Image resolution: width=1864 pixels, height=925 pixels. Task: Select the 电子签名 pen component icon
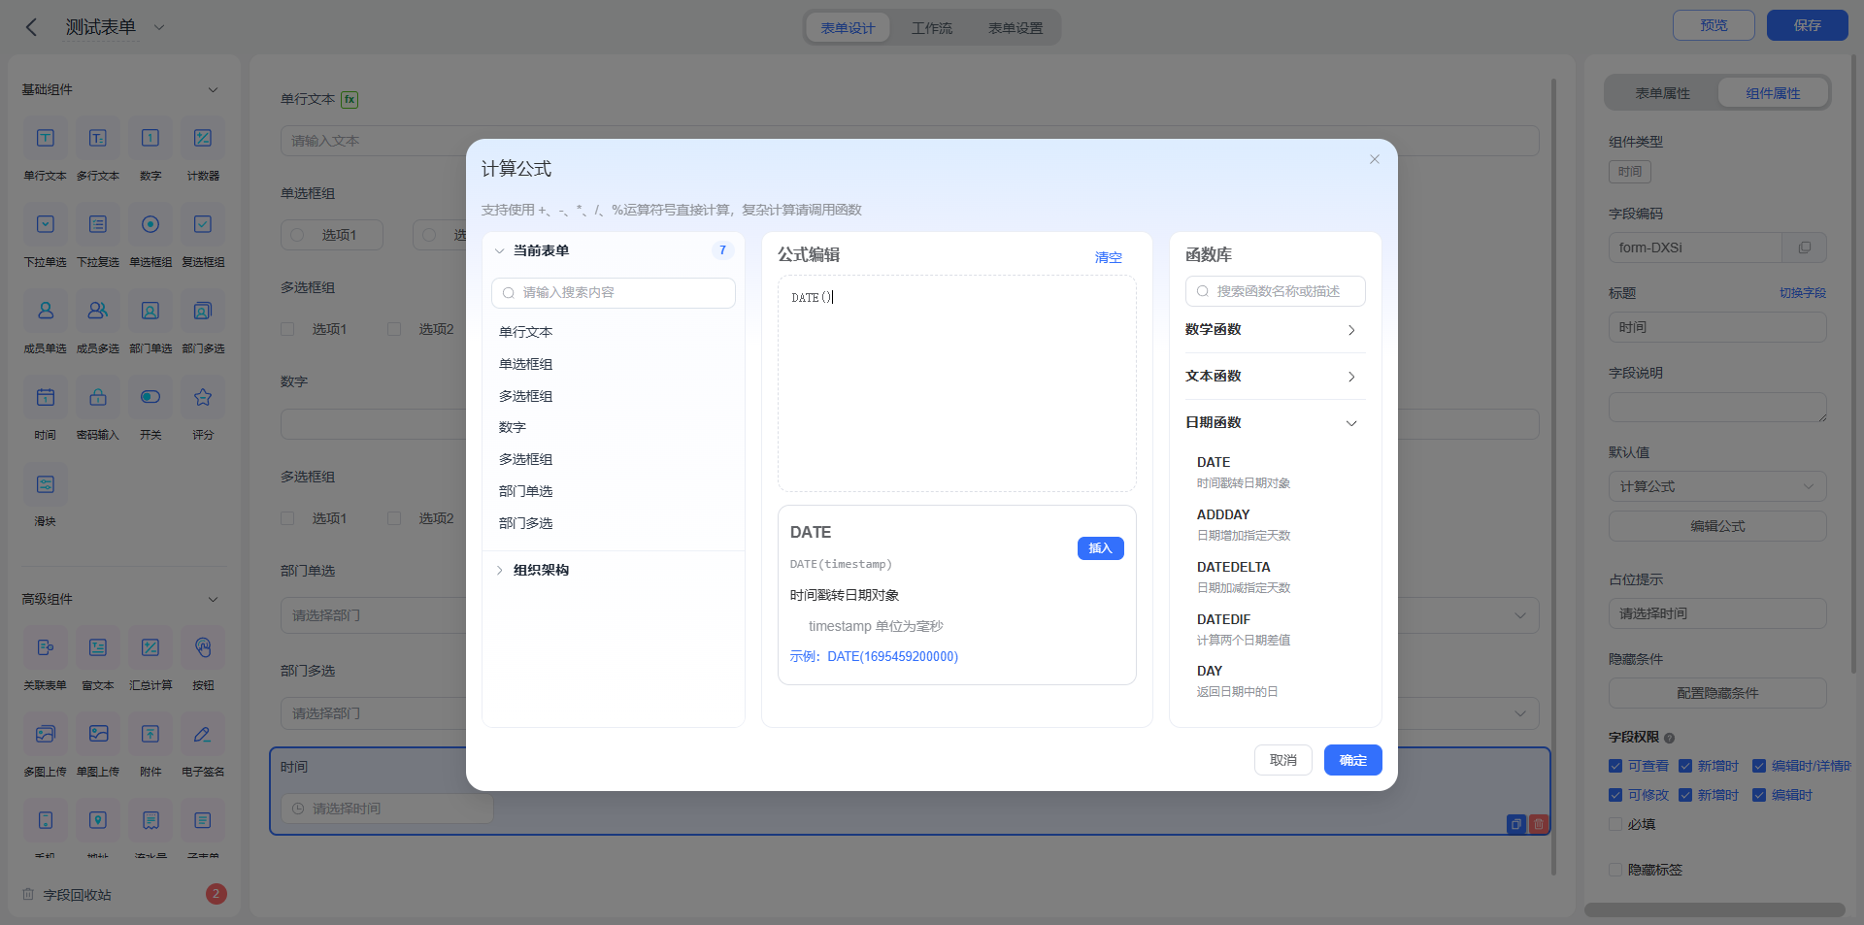click(203, 734)
